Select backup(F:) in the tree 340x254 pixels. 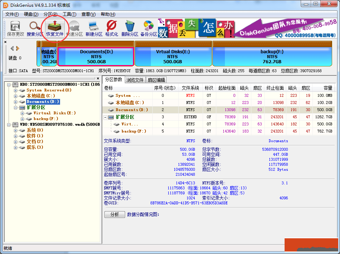click(x=46, y=119)
